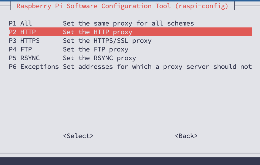Click the '(raspi-config)' text in the title
260x165 pixels.
coord(202,6)
